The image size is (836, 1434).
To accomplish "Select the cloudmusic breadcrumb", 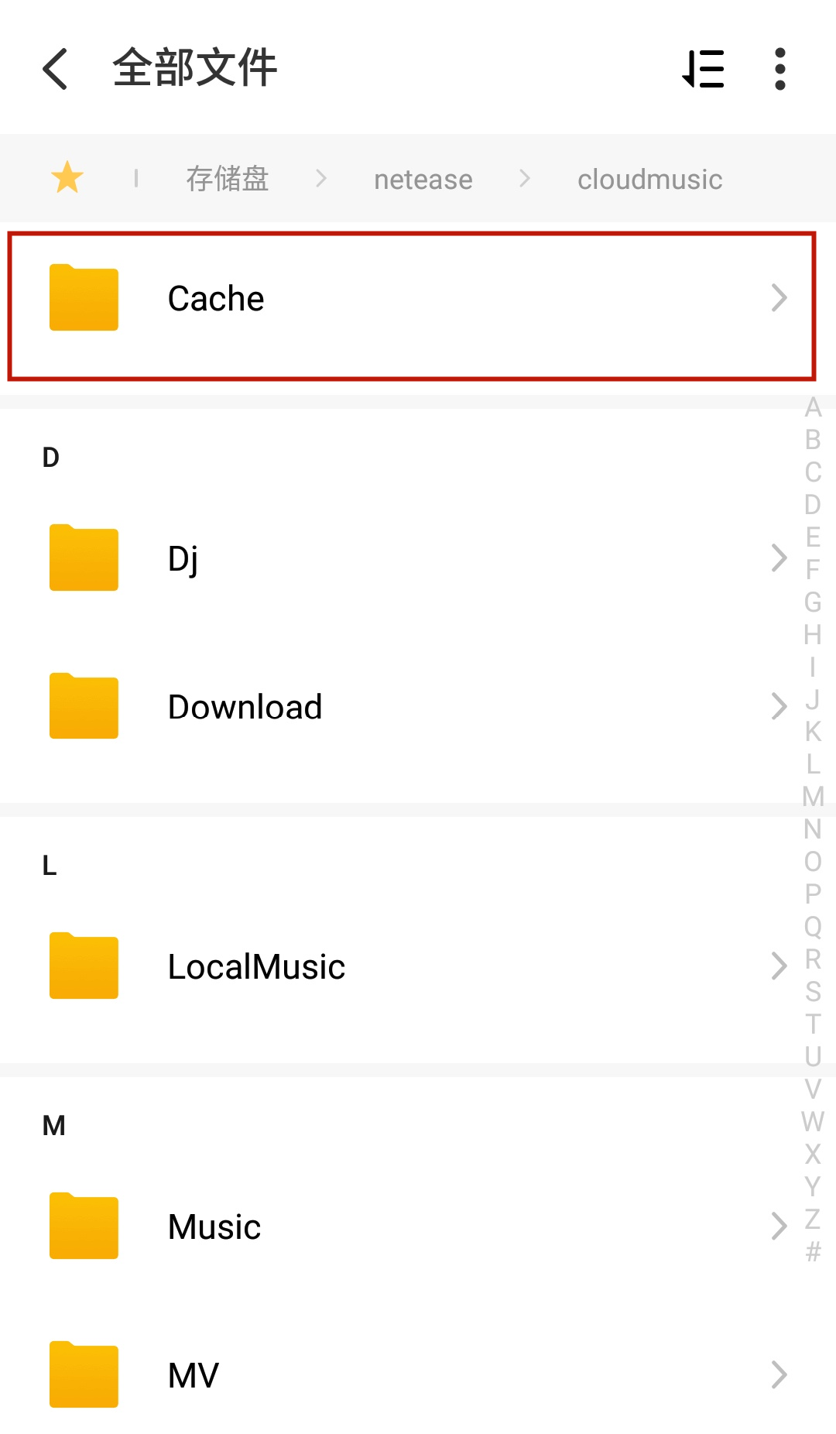I will [x=649, y=180].
